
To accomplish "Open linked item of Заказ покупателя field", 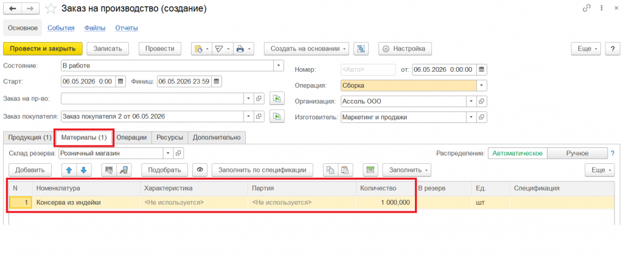I will (259, 116).
